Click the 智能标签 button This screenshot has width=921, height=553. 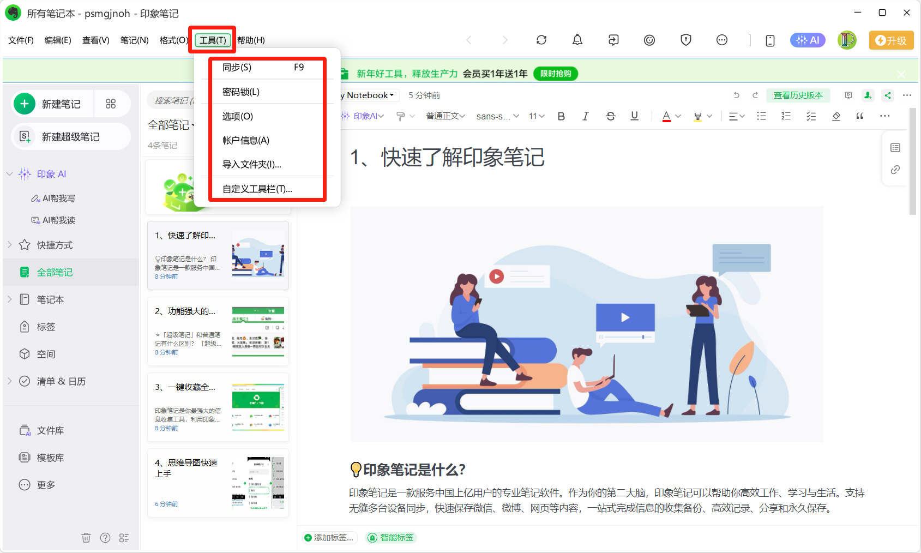pyautogui.click(x=391, y=538)
